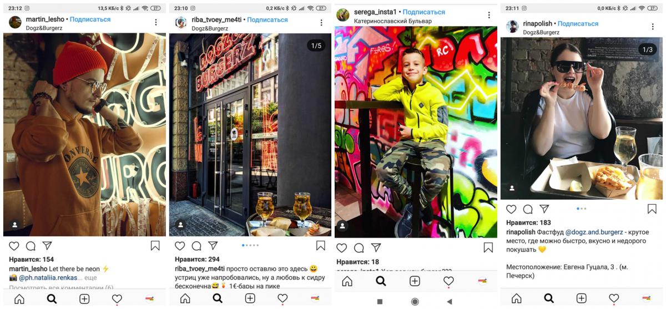Open three-dot menu on martin_lesho's post
This screenshot has height=309, width=666.
click(156, 23)
